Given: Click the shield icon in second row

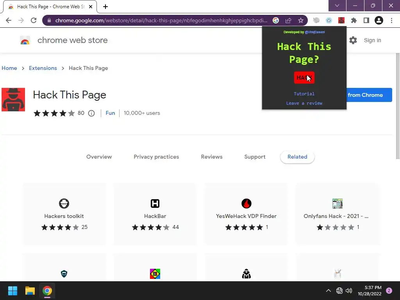Looking at the screenshot, I should point(64,274).
